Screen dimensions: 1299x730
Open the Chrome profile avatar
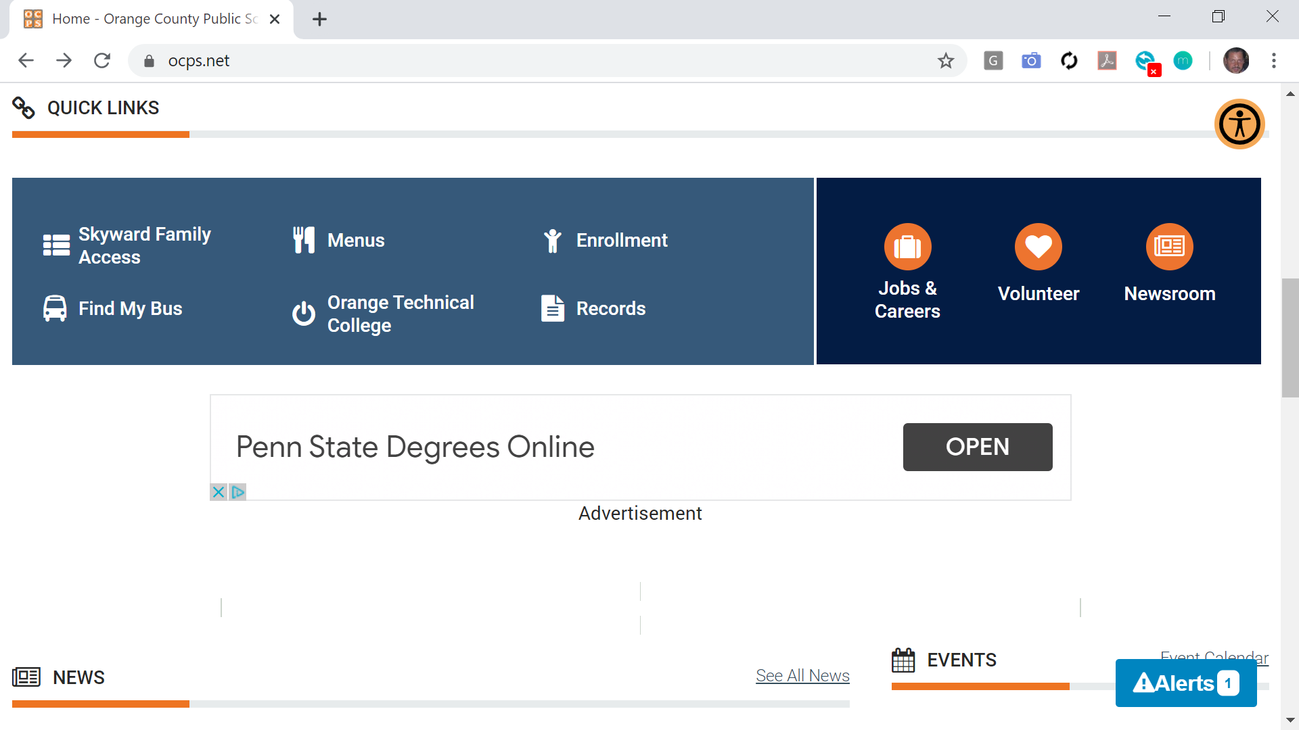(1236, 61)
